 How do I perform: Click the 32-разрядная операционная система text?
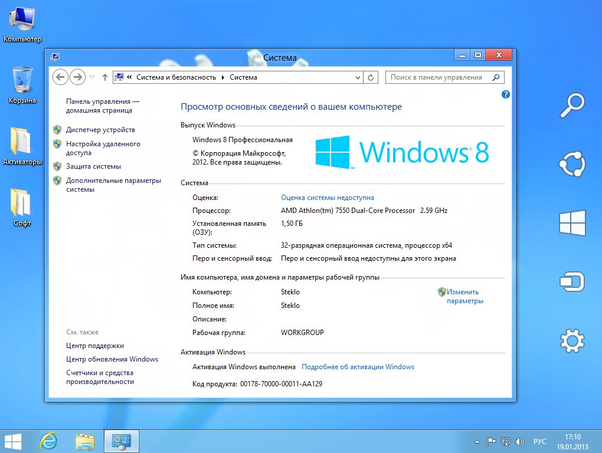click(x=367, y=245)
